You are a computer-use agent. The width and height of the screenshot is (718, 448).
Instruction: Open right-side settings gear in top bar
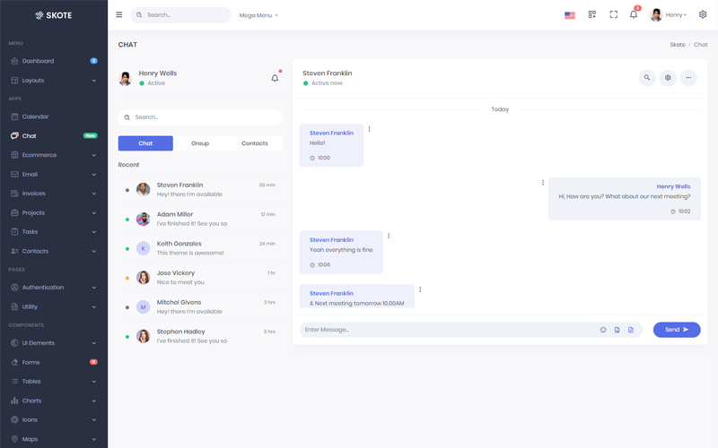click(703, 15)
